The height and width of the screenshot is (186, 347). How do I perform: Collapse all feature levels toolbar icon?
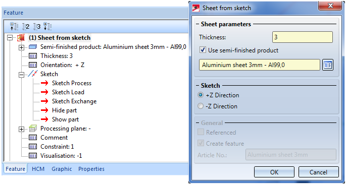pyautogui.click(x=14, y=26)
